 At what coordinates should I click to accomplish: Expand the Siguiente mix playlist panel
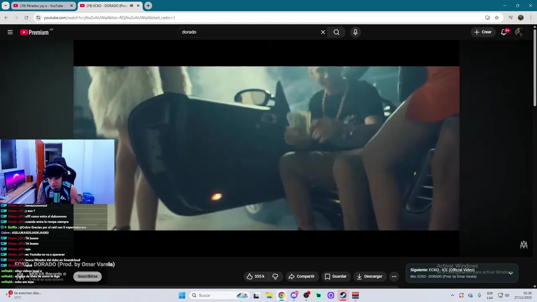pyautogui.click(x=511, y=273)
